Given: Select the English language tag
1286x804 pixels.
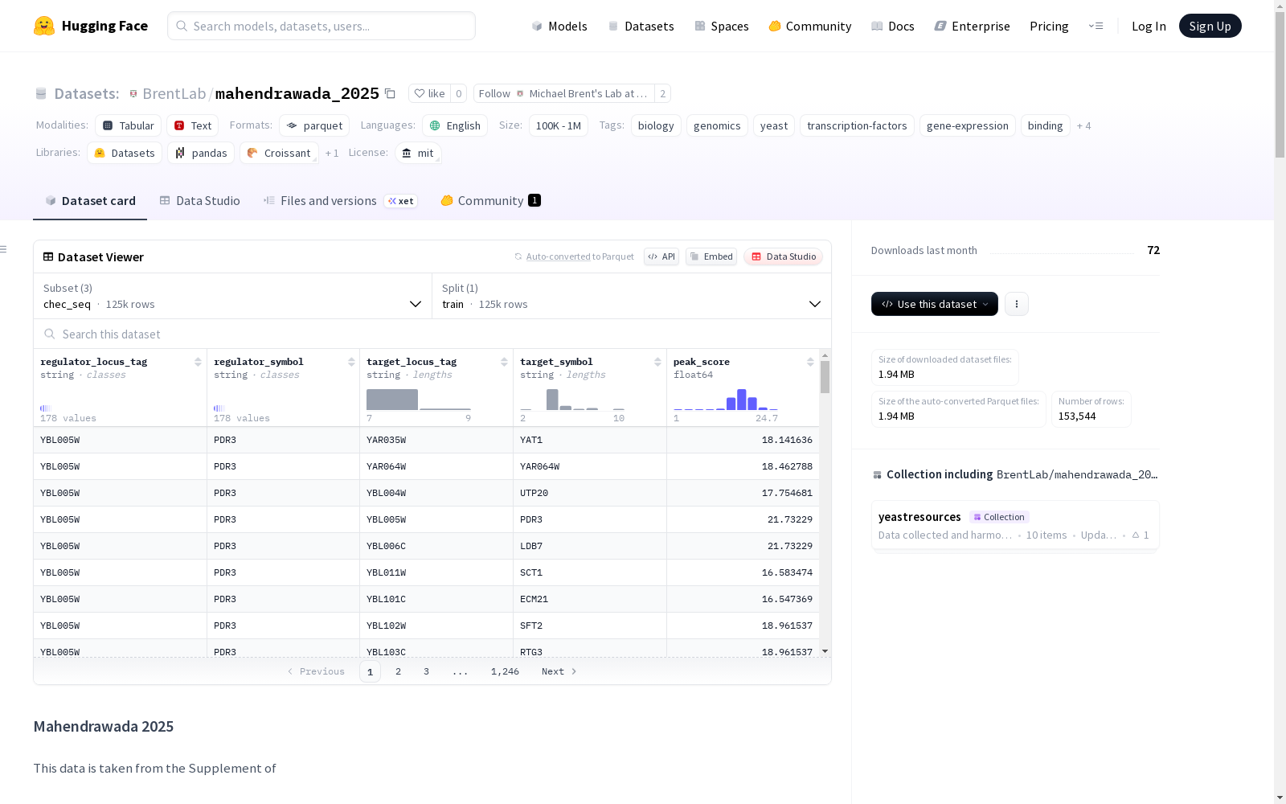Looking at the screenshot, I should tap(455, 125).
